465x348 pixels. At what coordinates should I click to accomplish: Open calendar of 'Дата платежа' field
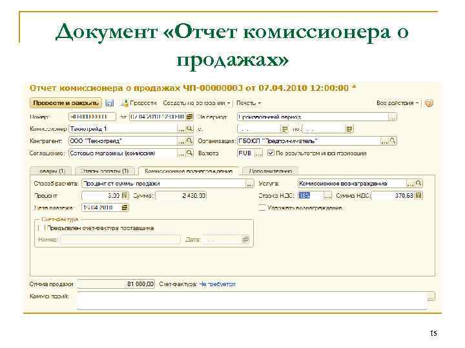(x=125, y=208)
